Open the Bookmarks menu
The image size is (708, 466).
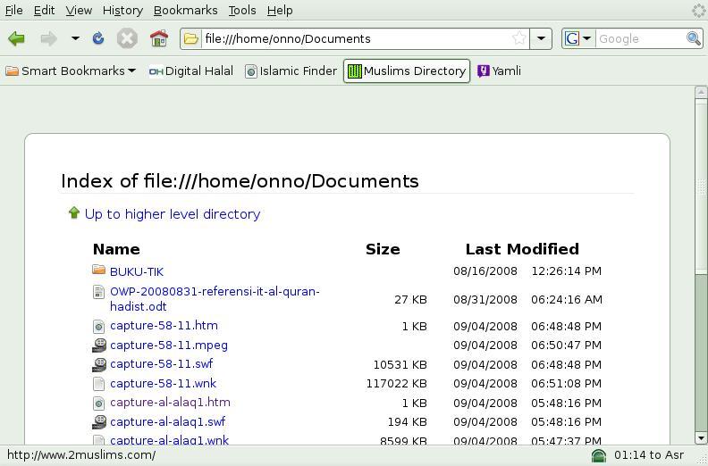pyautogui.click(x=185, y=10)
